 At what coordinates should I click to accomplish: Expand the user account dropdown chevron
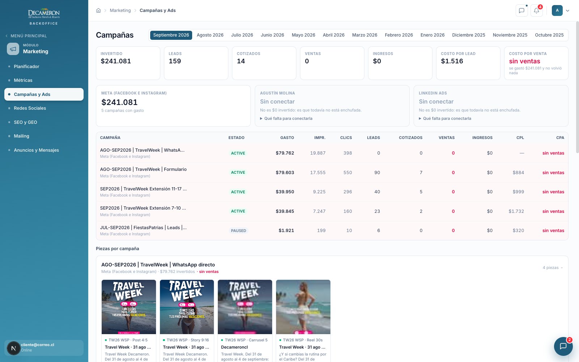567,10
